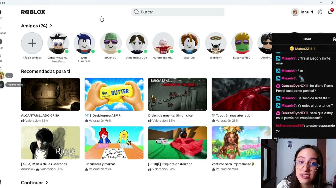The width and height of the screenshot is (336, 188).
Task: Open the '¡Encuentra y marca!' game title
Action: pyautogui.click(x=100, y=164)
